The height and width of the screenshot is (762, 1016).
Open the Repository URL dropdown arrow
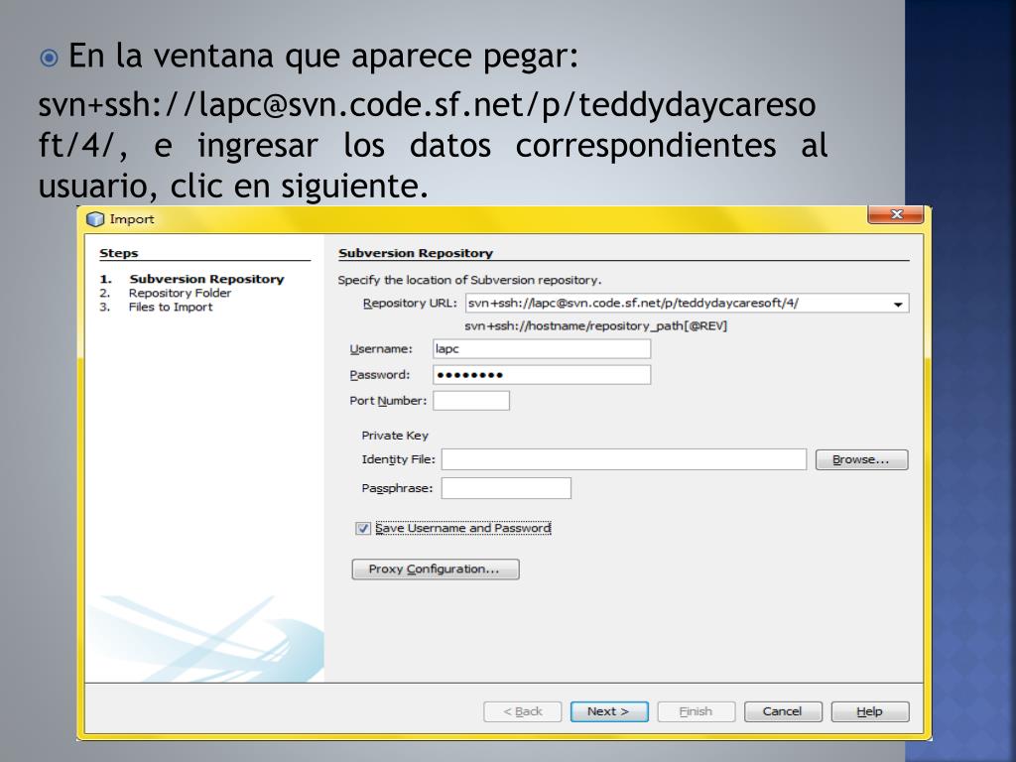coord(898,305)
